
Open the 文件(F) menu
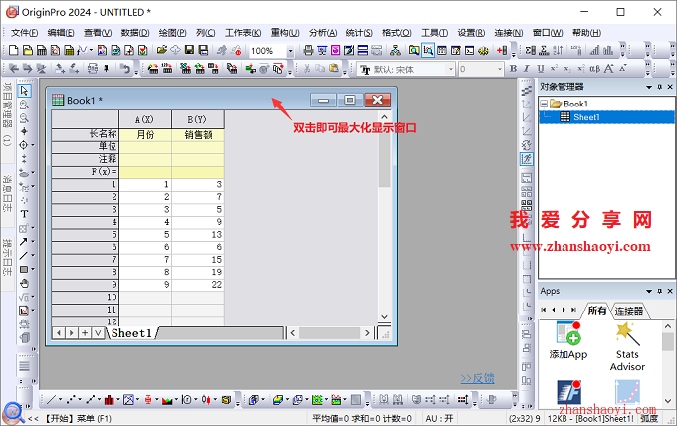[24, 33]
